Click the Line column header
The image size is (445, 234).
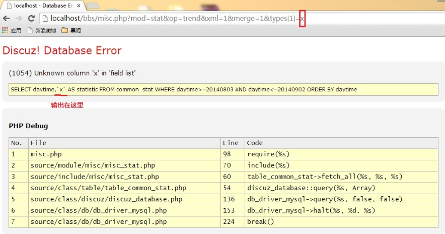(233, 143)
